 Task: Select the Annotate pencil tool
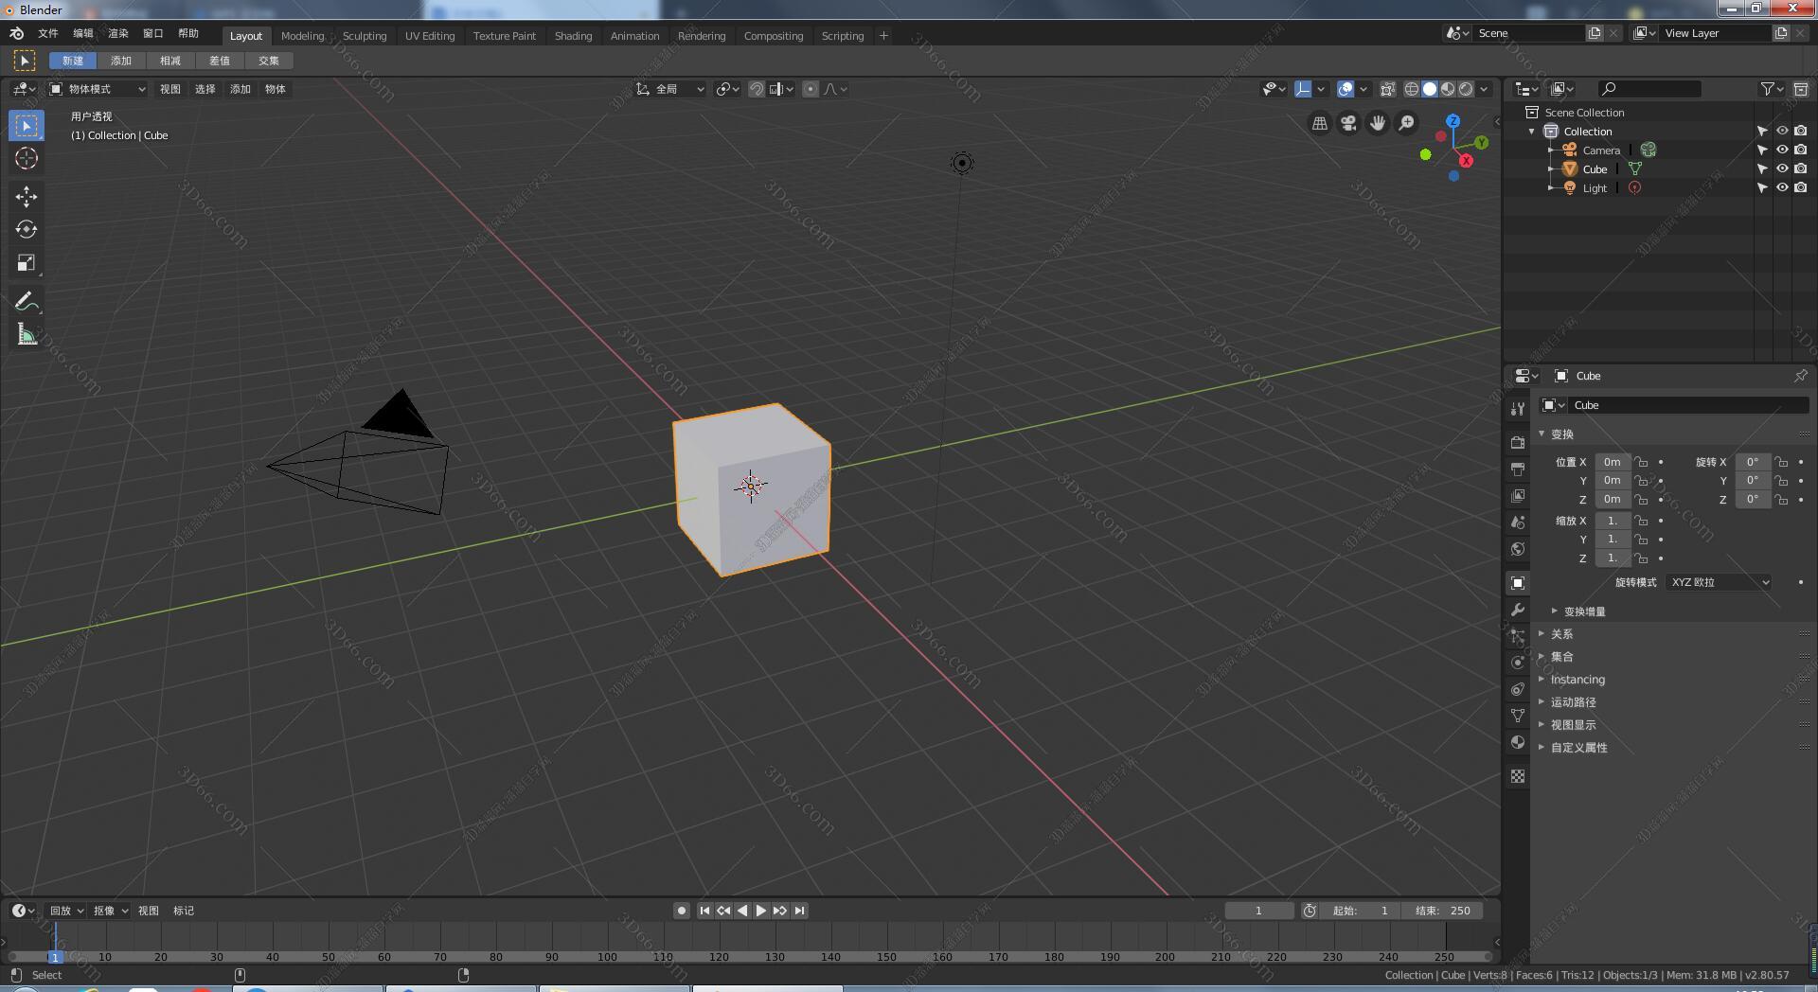[27, 301]
